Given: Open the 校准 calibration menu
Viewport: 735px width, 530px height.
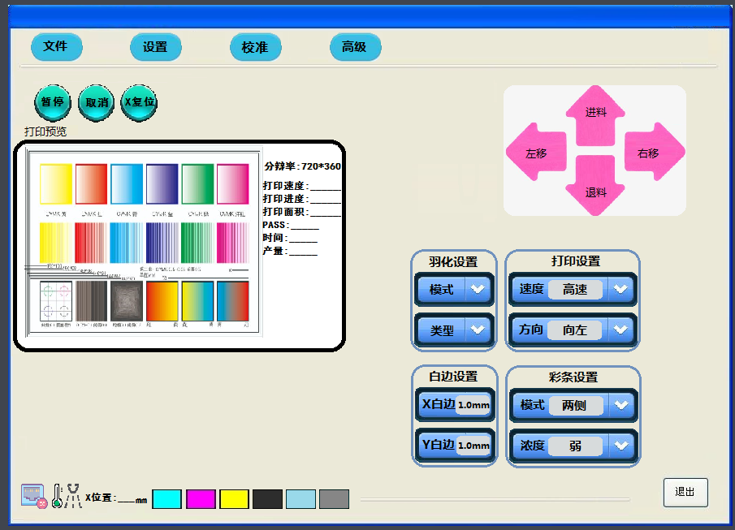Looking at the screenshot, I should (x=255, y=47).
